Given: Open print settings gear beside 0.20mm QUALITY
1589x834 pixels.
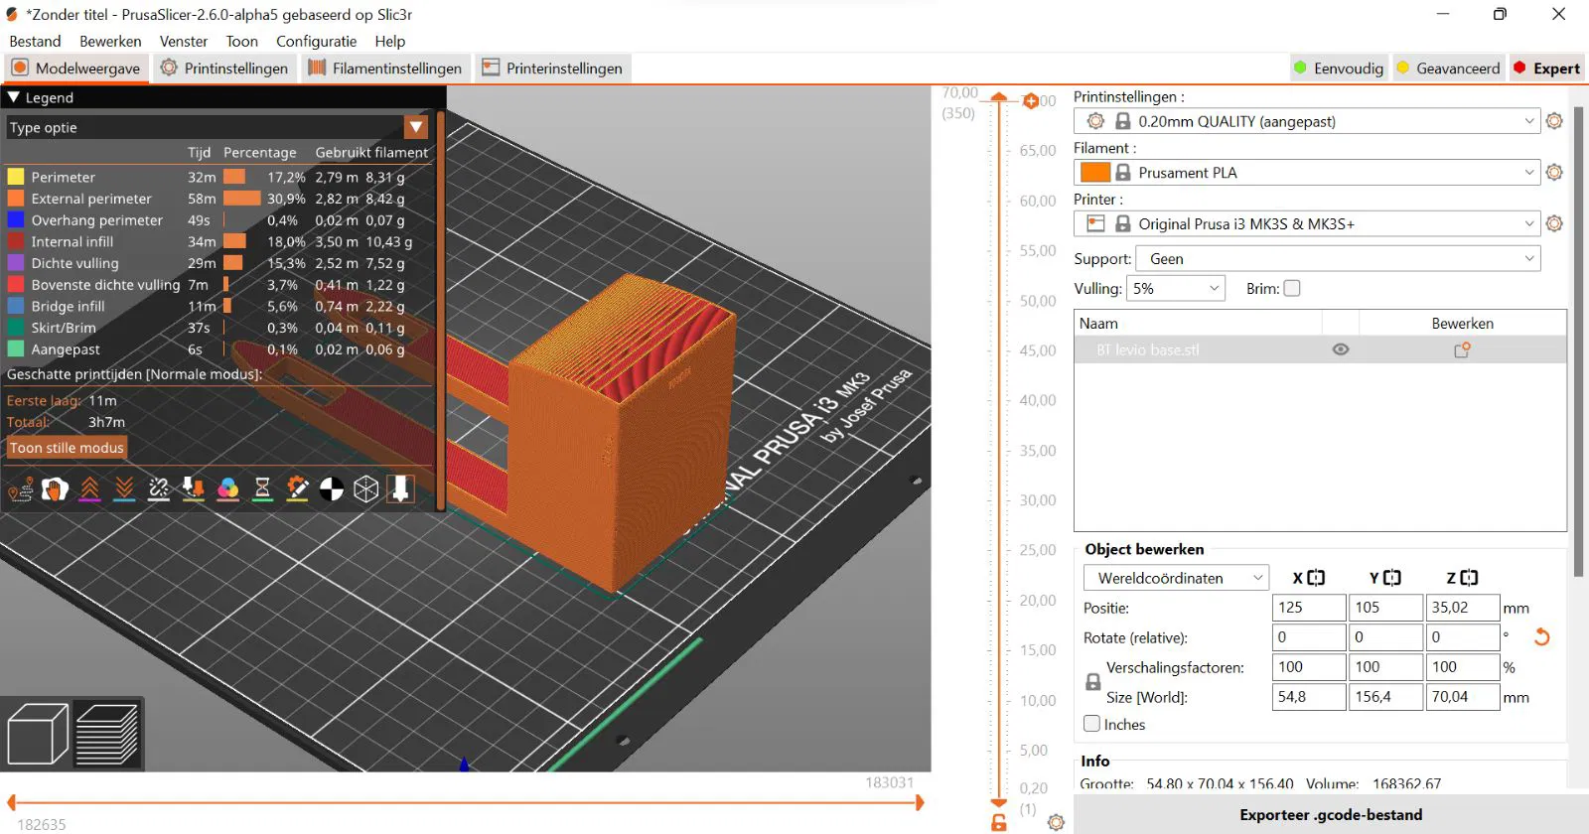Looking at the screenshot, I should click(x=1554, y=121).
